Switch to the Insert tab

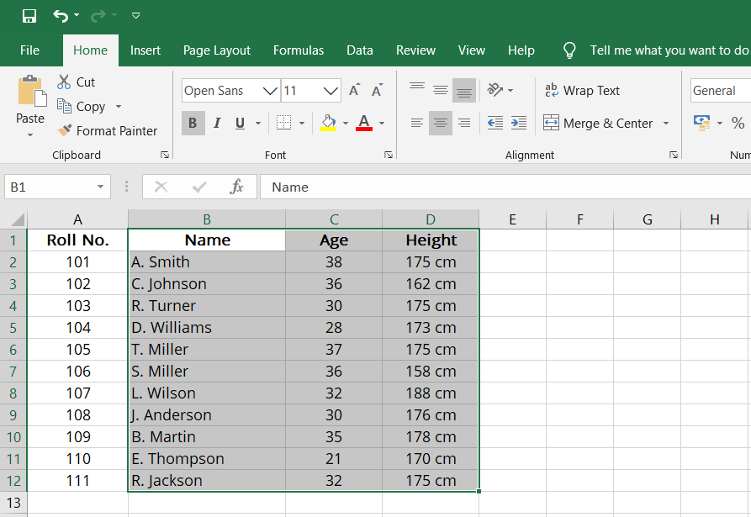coord(145,50)
